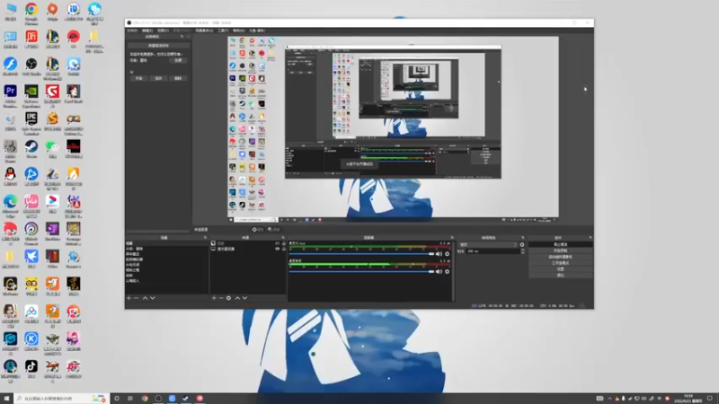This screenshot has width=719, height=404.
Task: Adjust transition duration spinner arrows
Action: (x=522, y=251)
